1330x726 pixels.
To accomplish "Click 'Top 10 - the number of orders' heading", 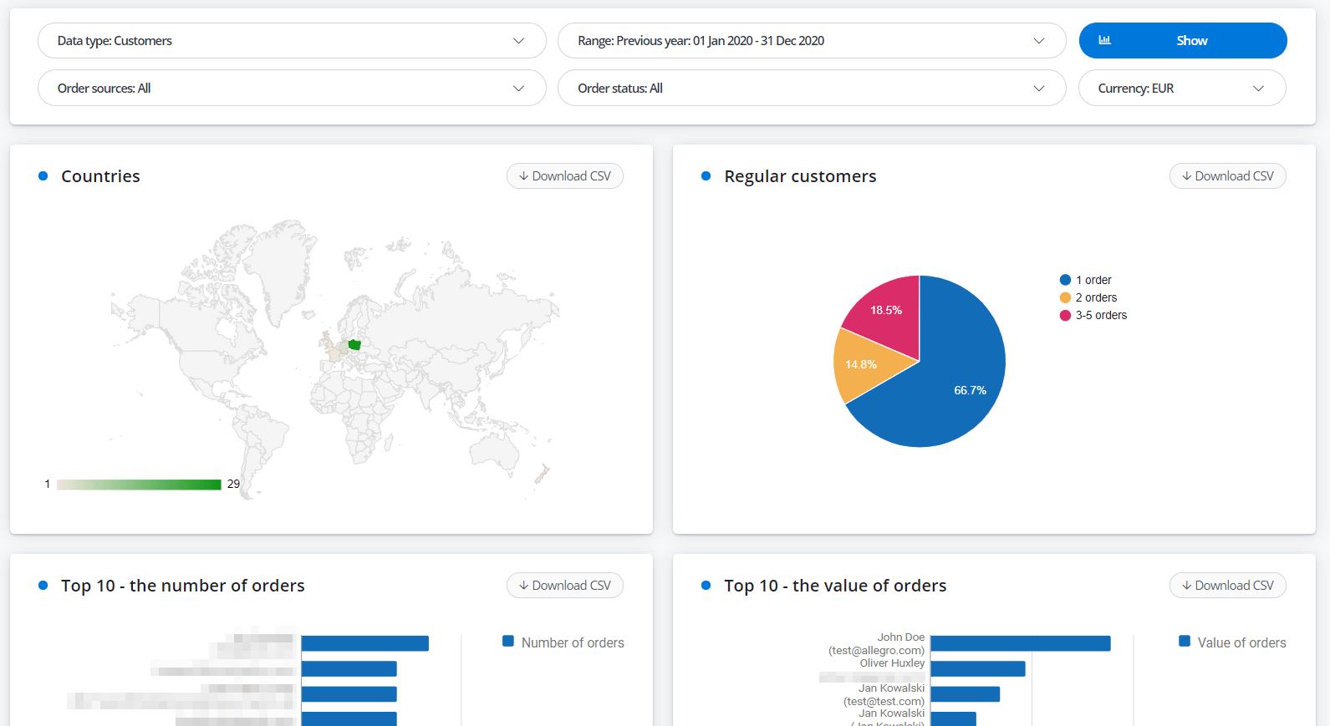I will point(183,586).
